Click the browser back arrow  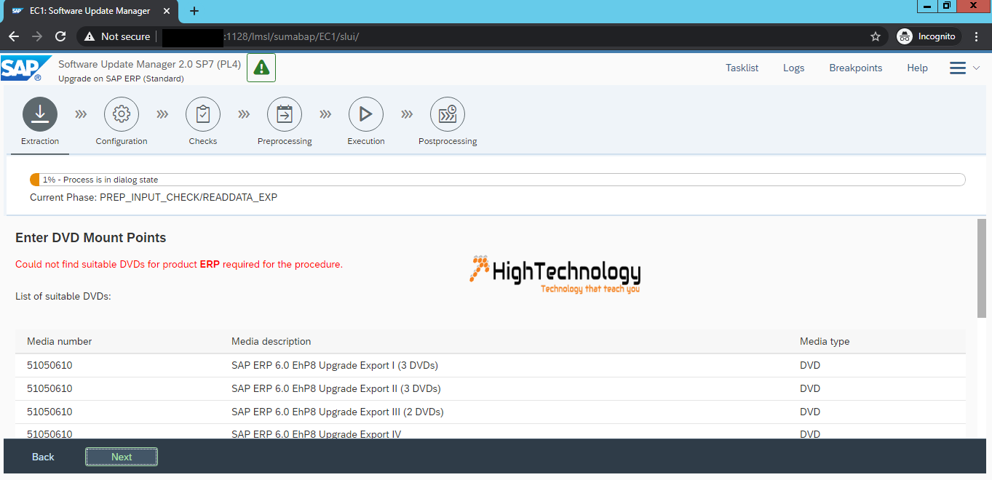point(14,36)
